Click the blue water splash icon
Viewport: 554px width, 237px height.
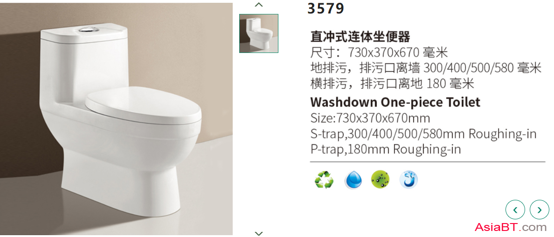point(409,179)
